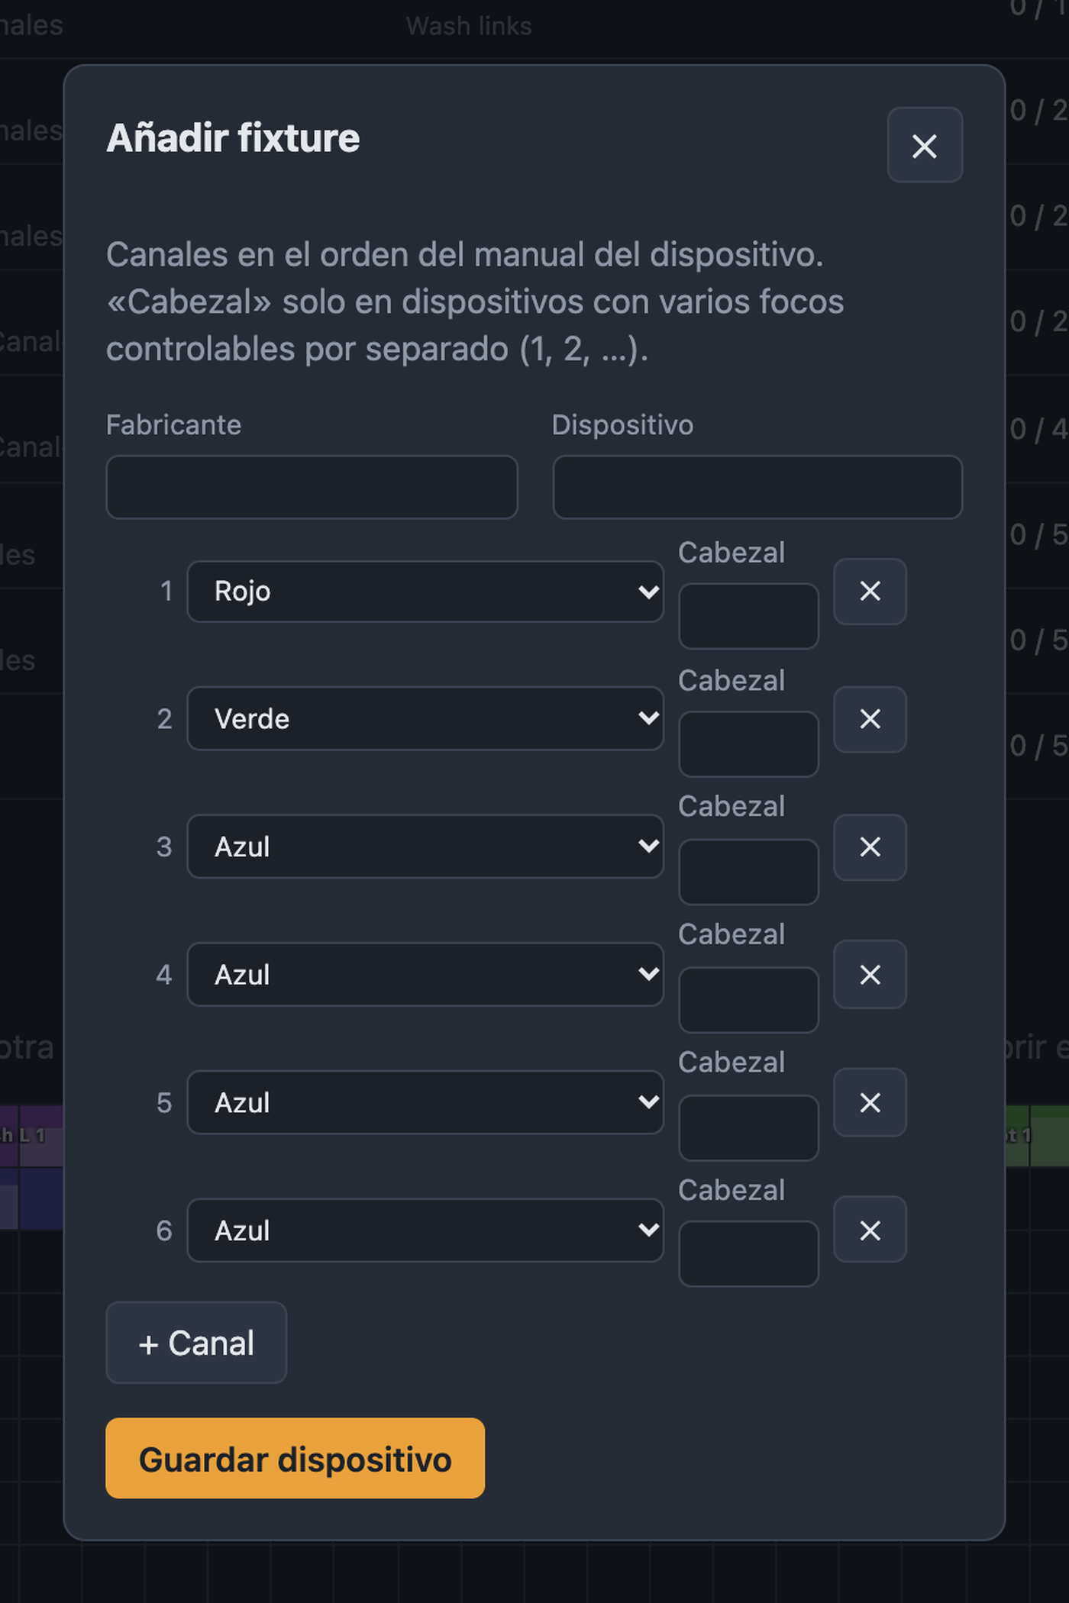Close the Añadir fixture dialog
Image resolution: width=1069 pixels, height=1603 pixels.
924,145
